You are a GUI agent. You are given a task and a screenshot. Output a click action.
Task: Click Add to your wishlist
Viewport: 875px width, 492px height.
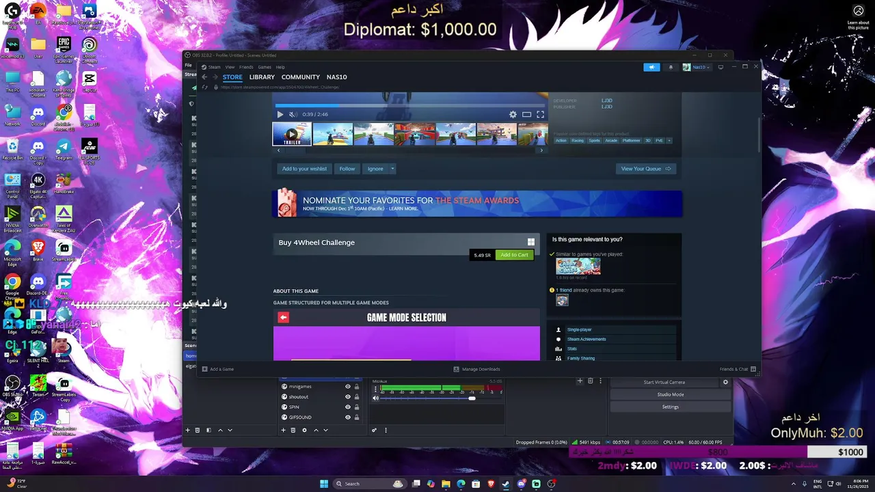tap(305, 169)
